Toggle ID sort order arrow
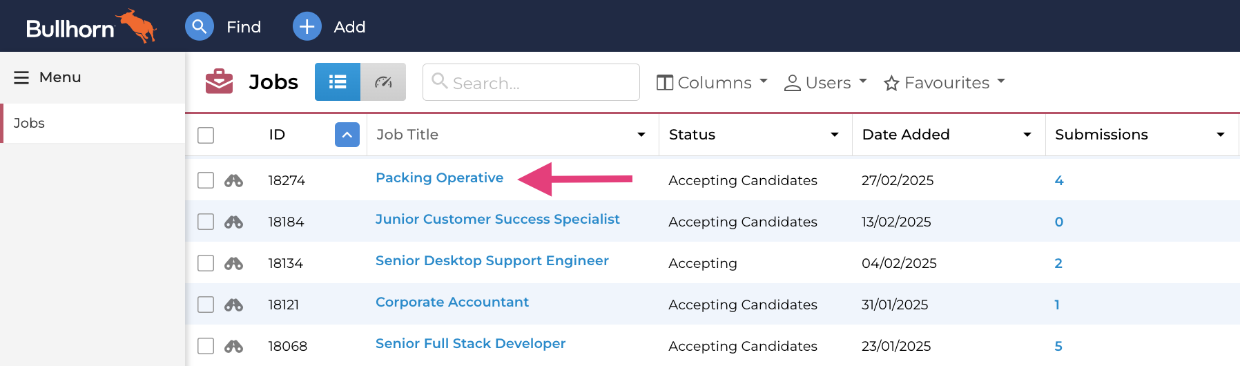The height and width of the screenshot is (366, 1240). (347, 135)
